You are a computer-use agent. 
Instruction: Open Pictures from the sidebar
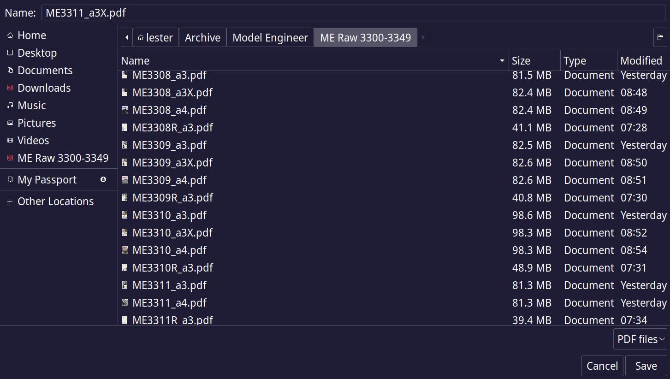pos(36,123)
